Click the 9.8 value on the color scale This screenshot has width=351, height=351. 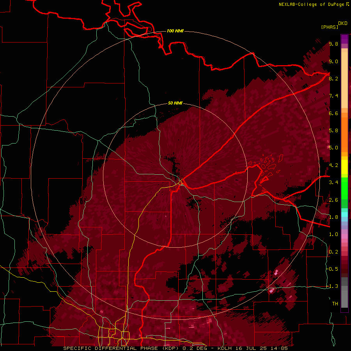point(333,44)
